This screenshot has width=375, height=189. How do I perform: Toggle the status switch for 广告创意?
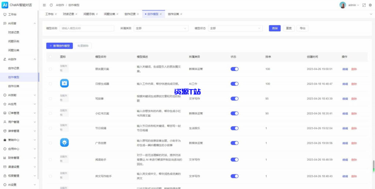point(234,143)
